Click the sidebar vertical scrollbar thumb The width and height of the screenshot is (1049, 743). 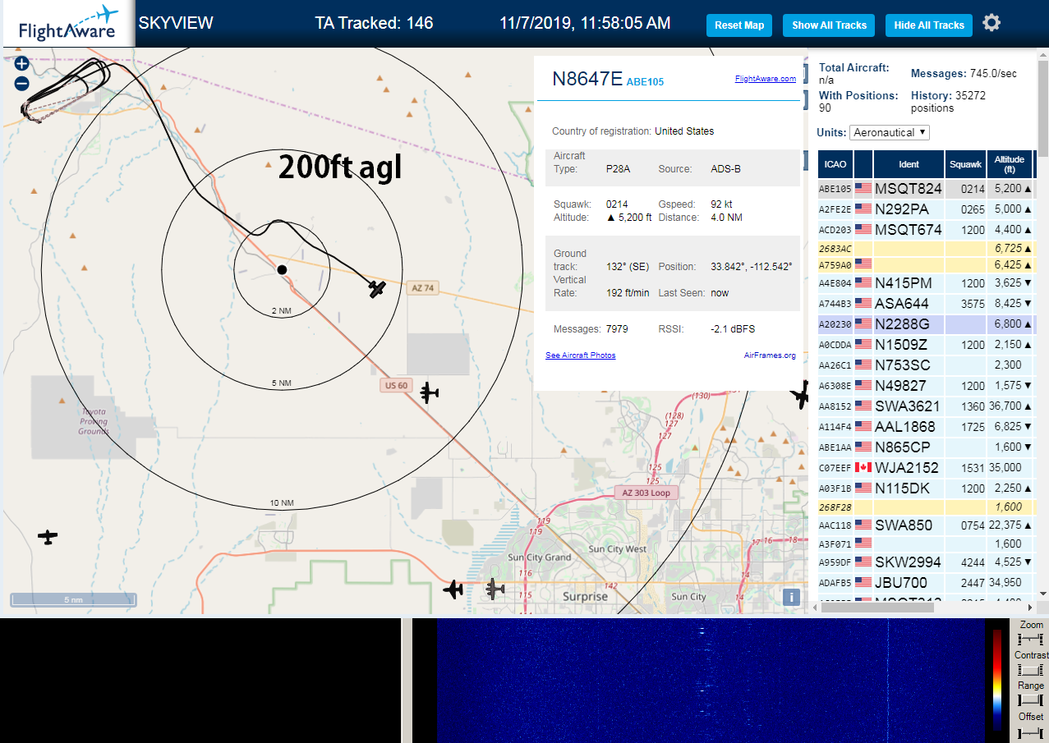pos(1043,109)
